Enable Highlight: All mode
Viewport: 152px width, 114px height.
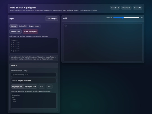(x=17, y=86)
